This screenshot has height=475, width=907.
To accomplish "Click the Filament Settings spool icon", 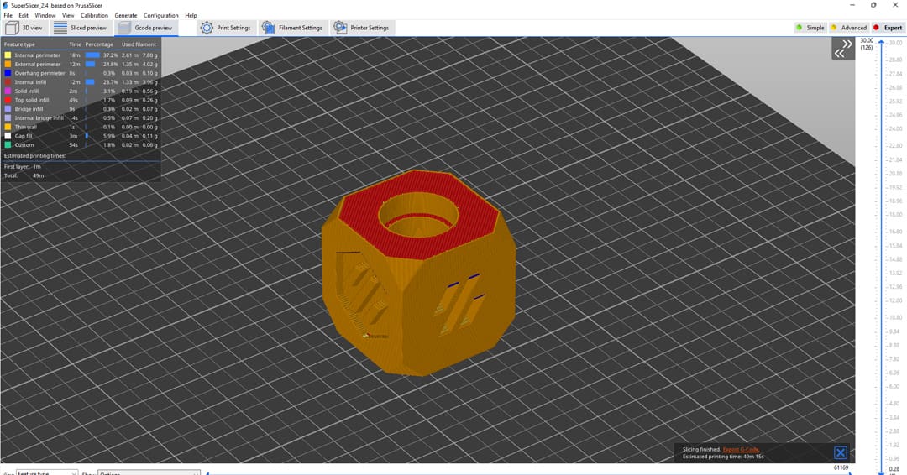I will click(268, 28).
